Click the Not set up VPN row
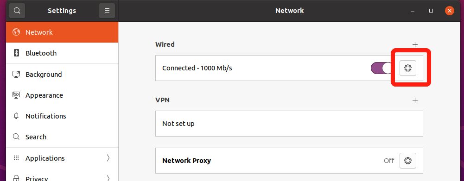The width and height of the screenshot is (464, 181). tap(289, 124)
